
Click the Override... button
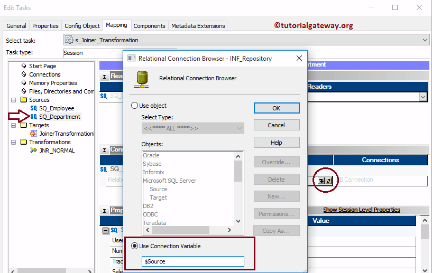[277, 162]
